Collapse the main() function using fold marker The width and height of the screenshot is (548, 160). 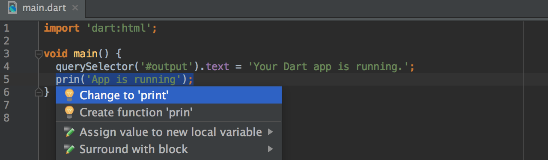[39, 54]
